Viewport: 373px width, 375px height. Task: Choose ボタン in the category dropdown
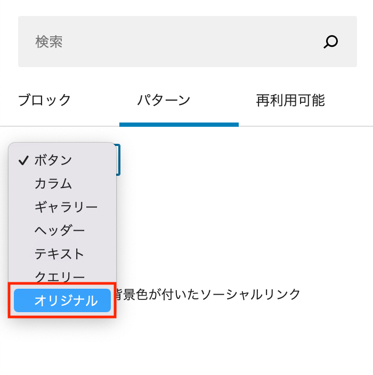click(x=53, y=160)
